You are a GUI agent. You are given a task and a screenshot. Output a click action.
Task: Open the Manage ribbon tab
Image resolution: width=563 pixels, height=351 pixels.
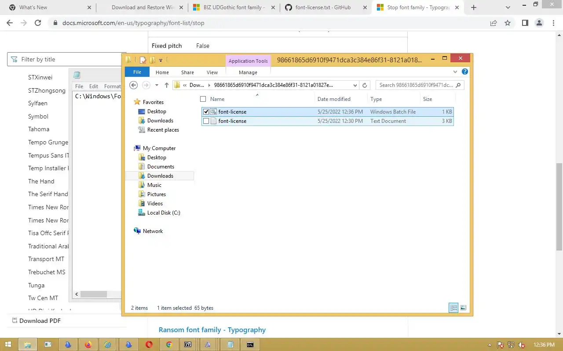248,72
